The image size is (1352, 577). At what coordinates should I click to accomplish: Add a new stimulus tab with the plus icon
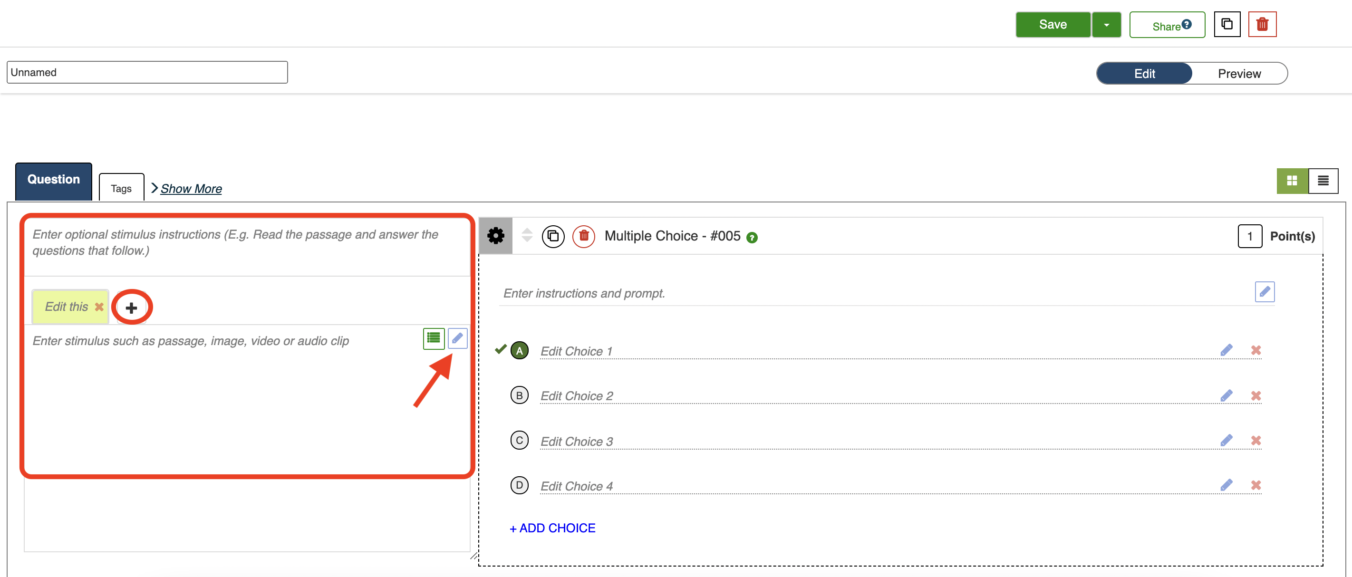point(131,308)
